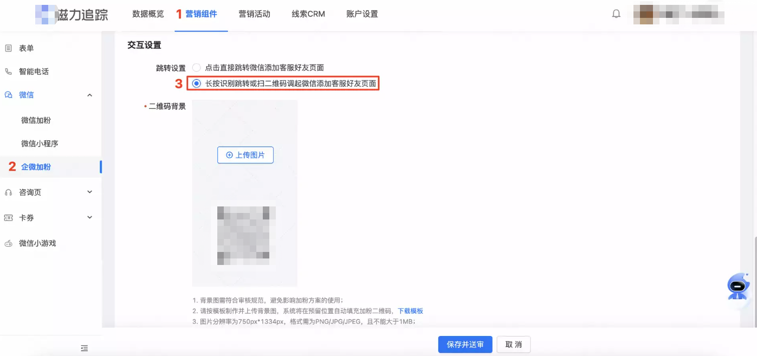757x356 pixels.
Task: Switch to the 营销活动 tab
Action: (255, 14)
